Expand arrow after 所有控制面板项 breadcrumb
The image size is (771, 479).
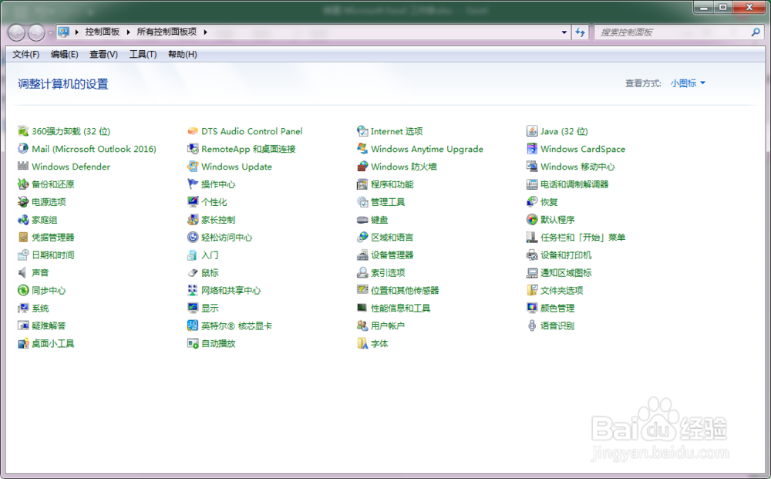click(206, 32)
